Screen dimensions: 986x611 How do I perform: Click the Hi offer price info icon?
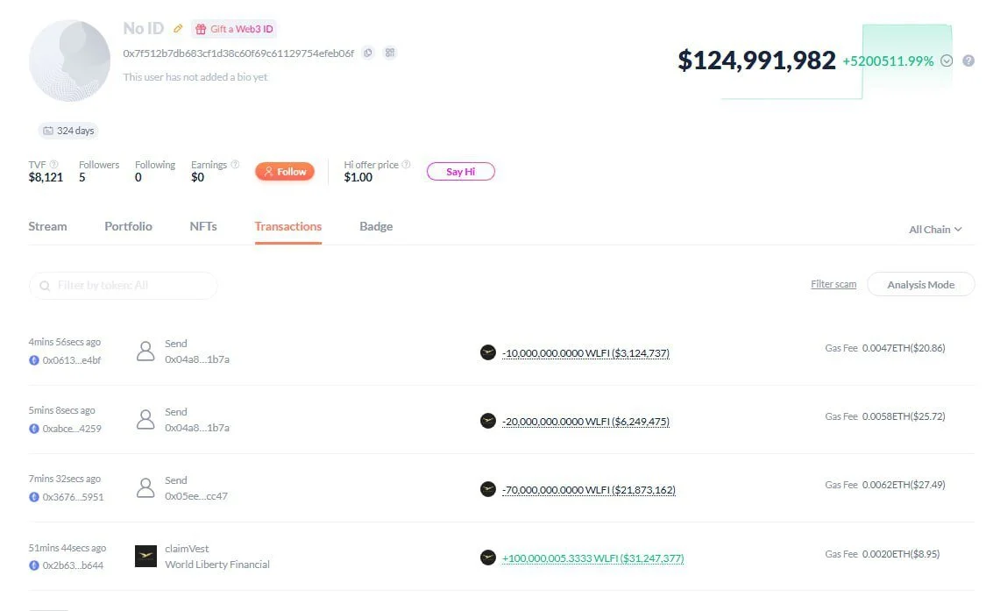(x=406, y=164)
